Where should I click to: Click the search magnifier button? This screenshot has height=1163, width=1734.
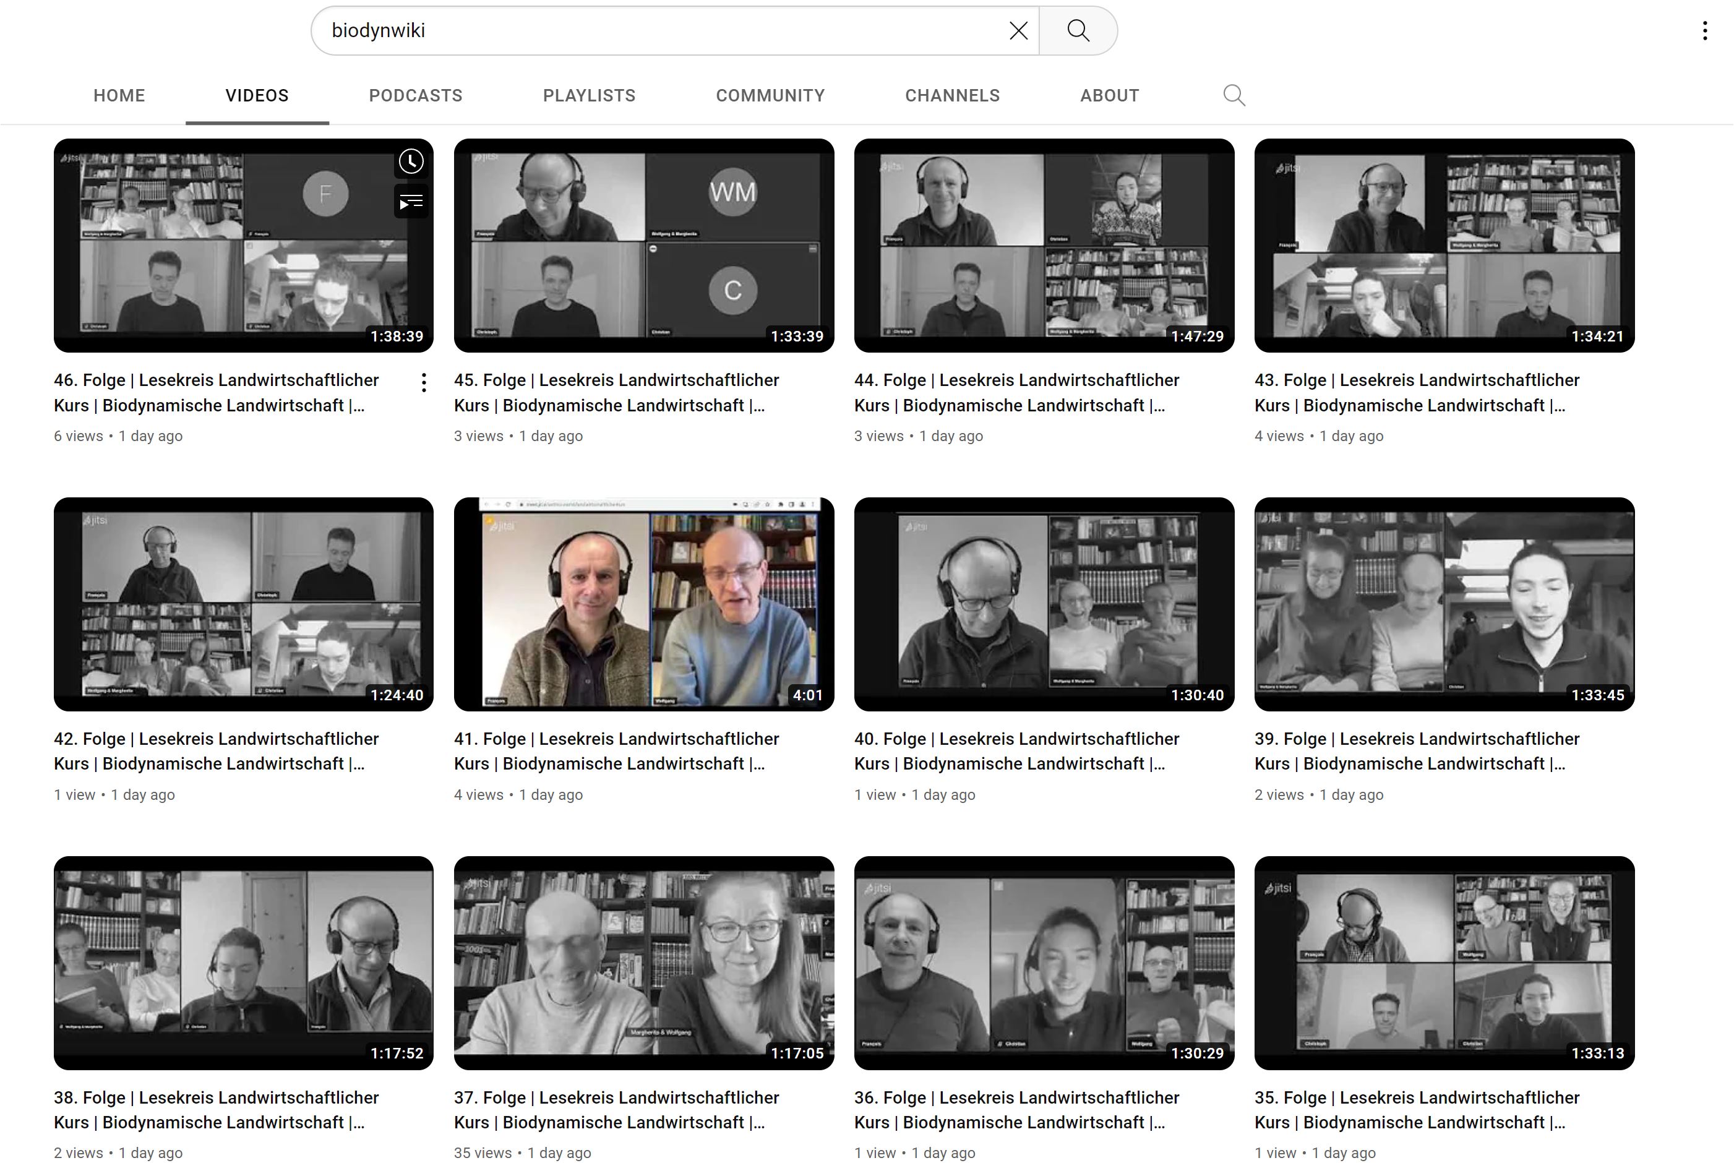coord(1078,30)
